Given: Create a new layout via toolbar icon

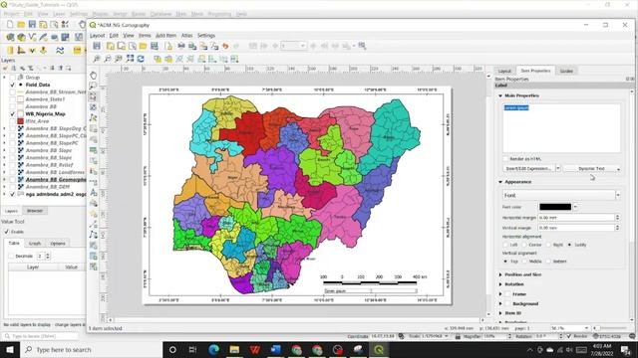Looking at the screenshot, I should click(111, 46).
